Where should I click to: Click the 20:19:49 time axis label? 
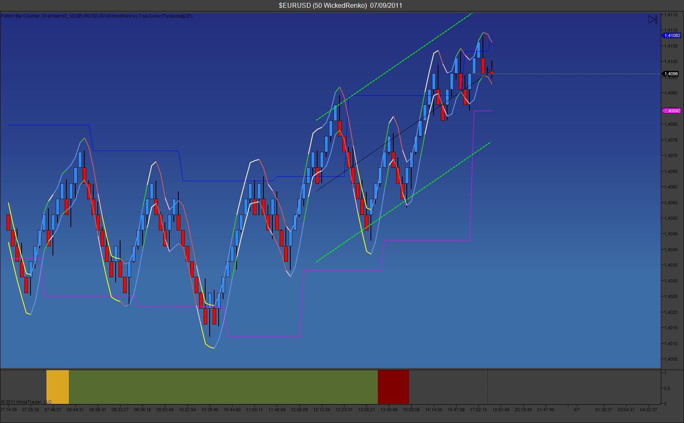[x=523, y=410]
